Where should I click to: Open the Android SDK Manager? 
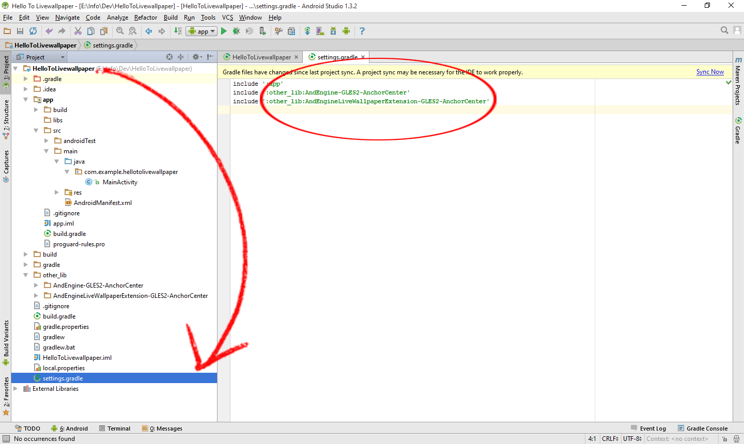[x=332, y=31]
